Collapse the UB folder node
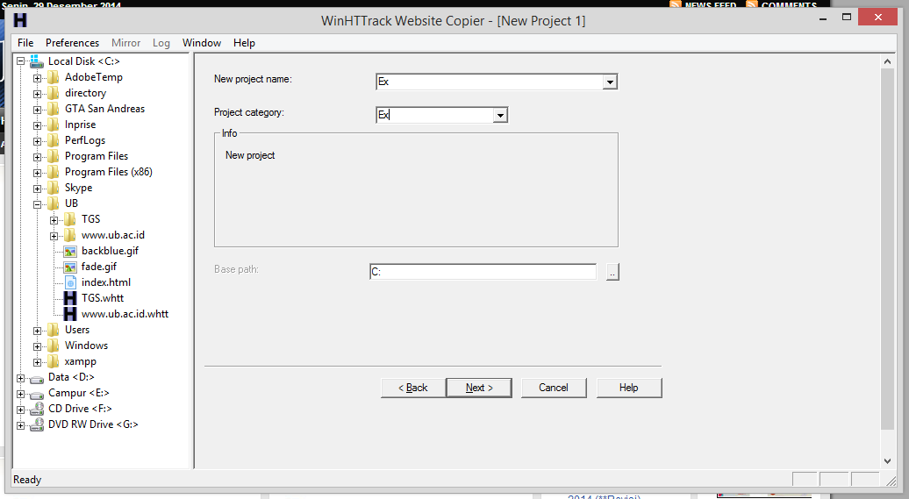909x499 pixels. (x=37, y=204)
